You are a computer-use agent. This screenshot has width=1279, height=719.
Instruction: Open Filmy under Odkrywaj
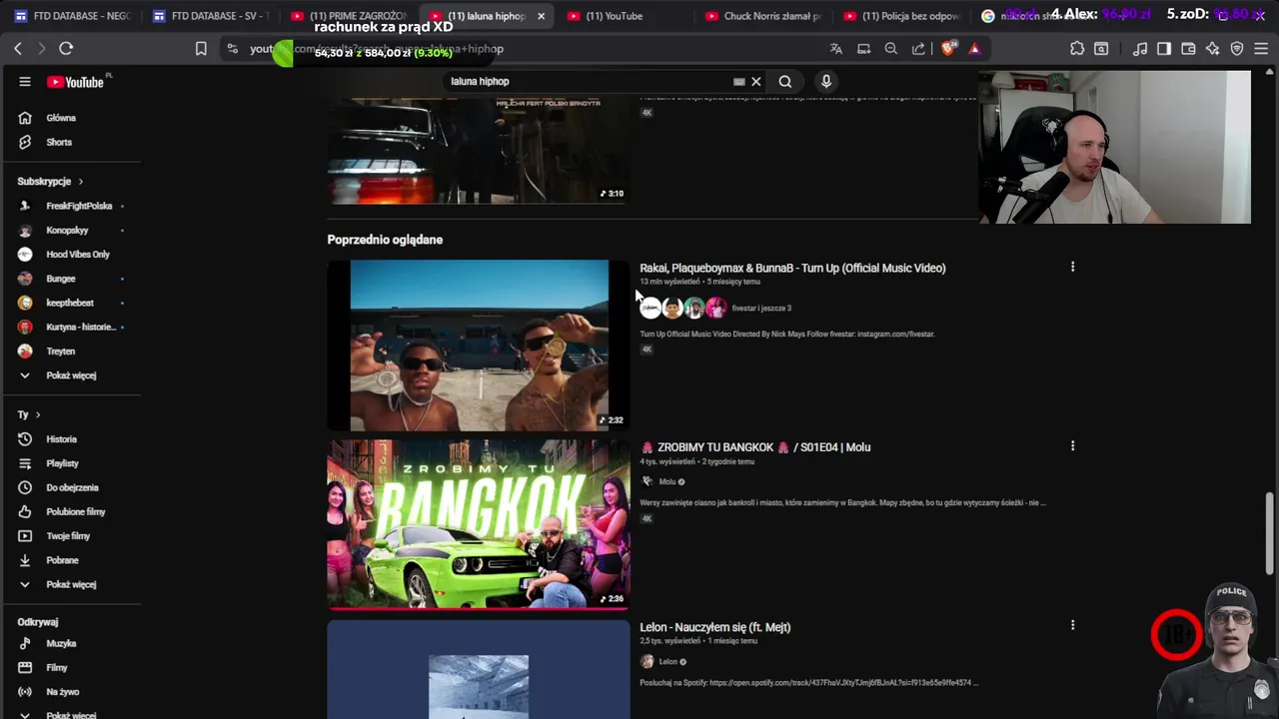tap(57, 668)
